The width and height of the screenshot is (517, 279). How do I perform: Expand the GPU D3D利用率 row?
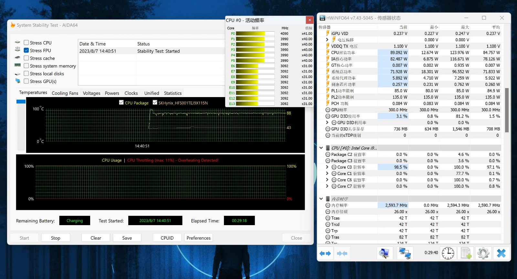[327, 123]
